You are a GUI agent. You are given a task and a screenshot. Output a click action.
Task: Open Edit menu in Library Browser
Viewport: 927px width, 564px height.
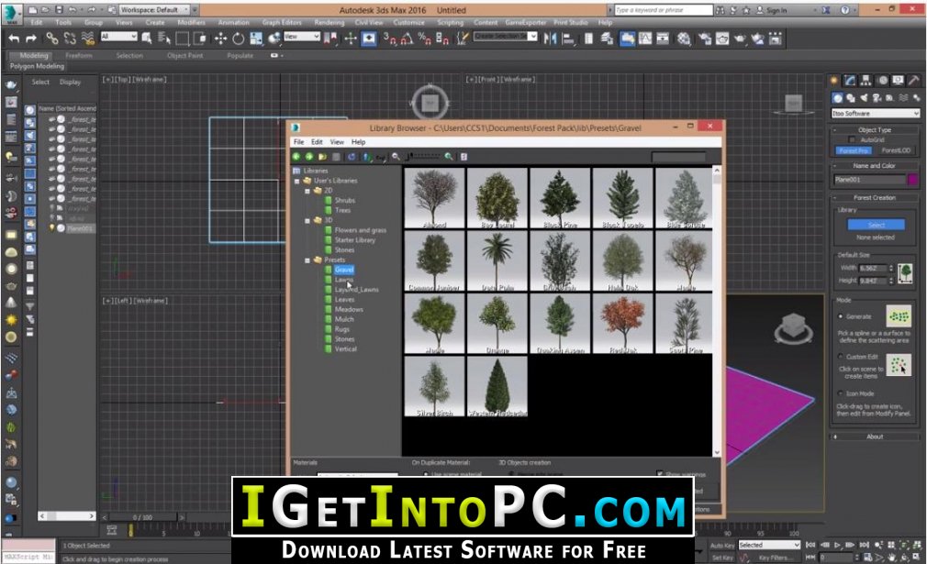[317, 142]
